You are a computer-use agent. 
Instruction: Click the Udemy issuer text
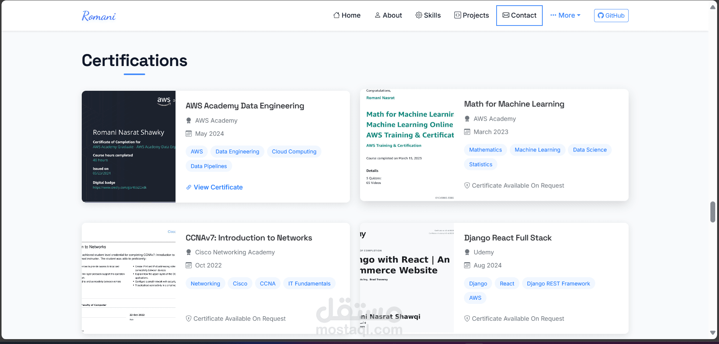pyautogui.click(x=484, y=252)
